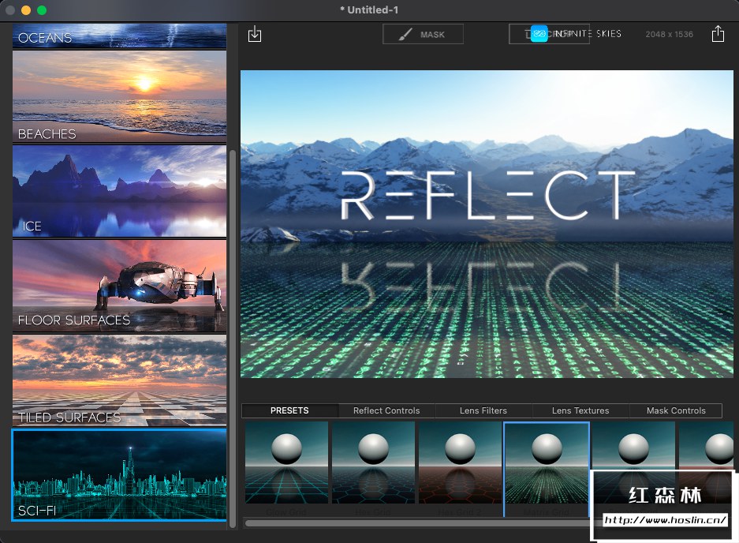Click the yellow minimize window button
739x543 pixels.
tap(26, 10)
